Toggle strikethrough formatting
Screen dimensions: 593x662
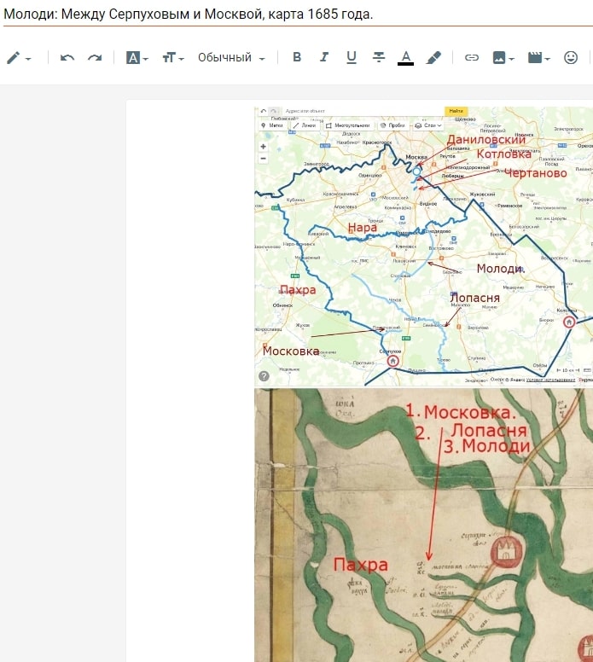[379, 57]
